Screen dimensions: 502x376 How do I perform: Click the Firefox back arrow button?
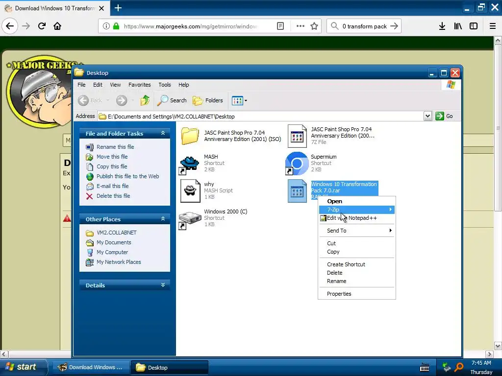pos(10,26)
